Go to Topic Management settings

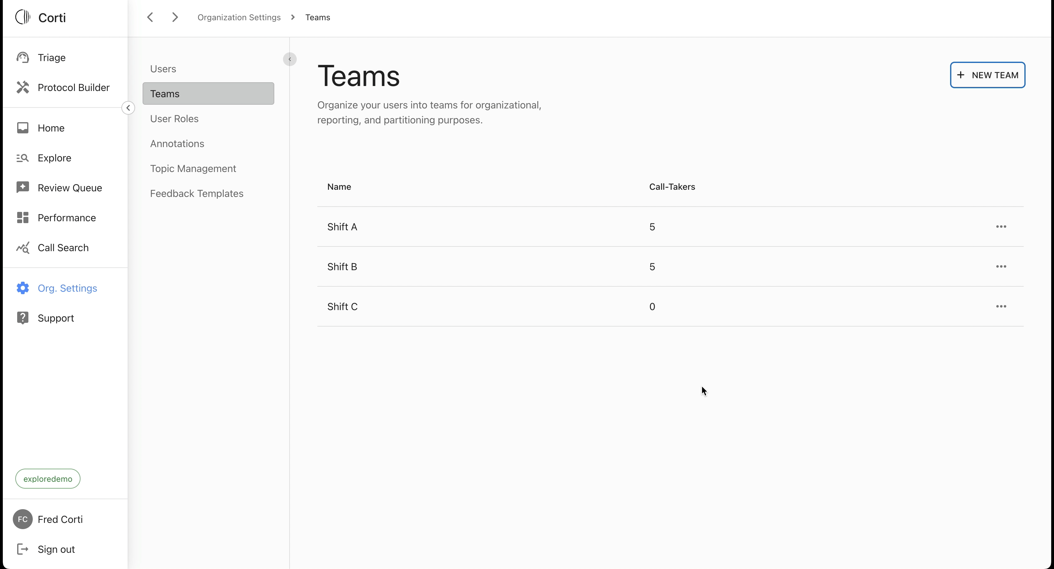tap(193, 168)
